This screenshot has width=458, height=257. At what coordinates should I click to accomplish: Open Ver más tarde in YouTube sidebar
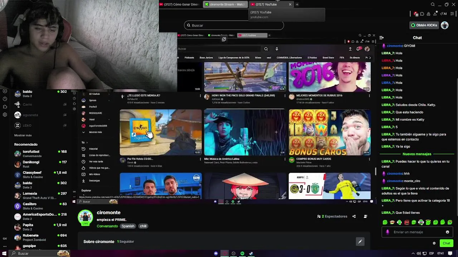pyautogui.click(x=96, y=162)
